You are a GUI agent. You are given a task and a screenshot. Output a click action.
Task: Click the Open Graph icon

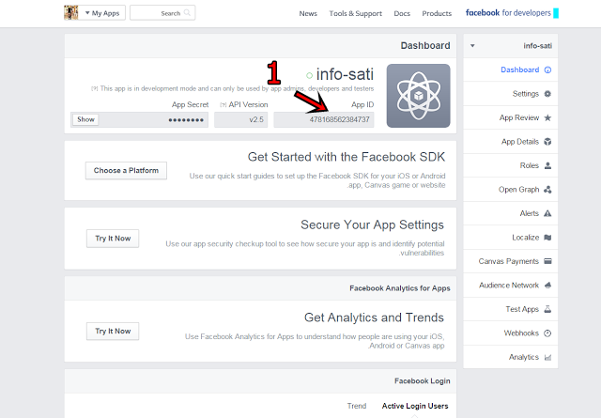[x=547, y=190]
